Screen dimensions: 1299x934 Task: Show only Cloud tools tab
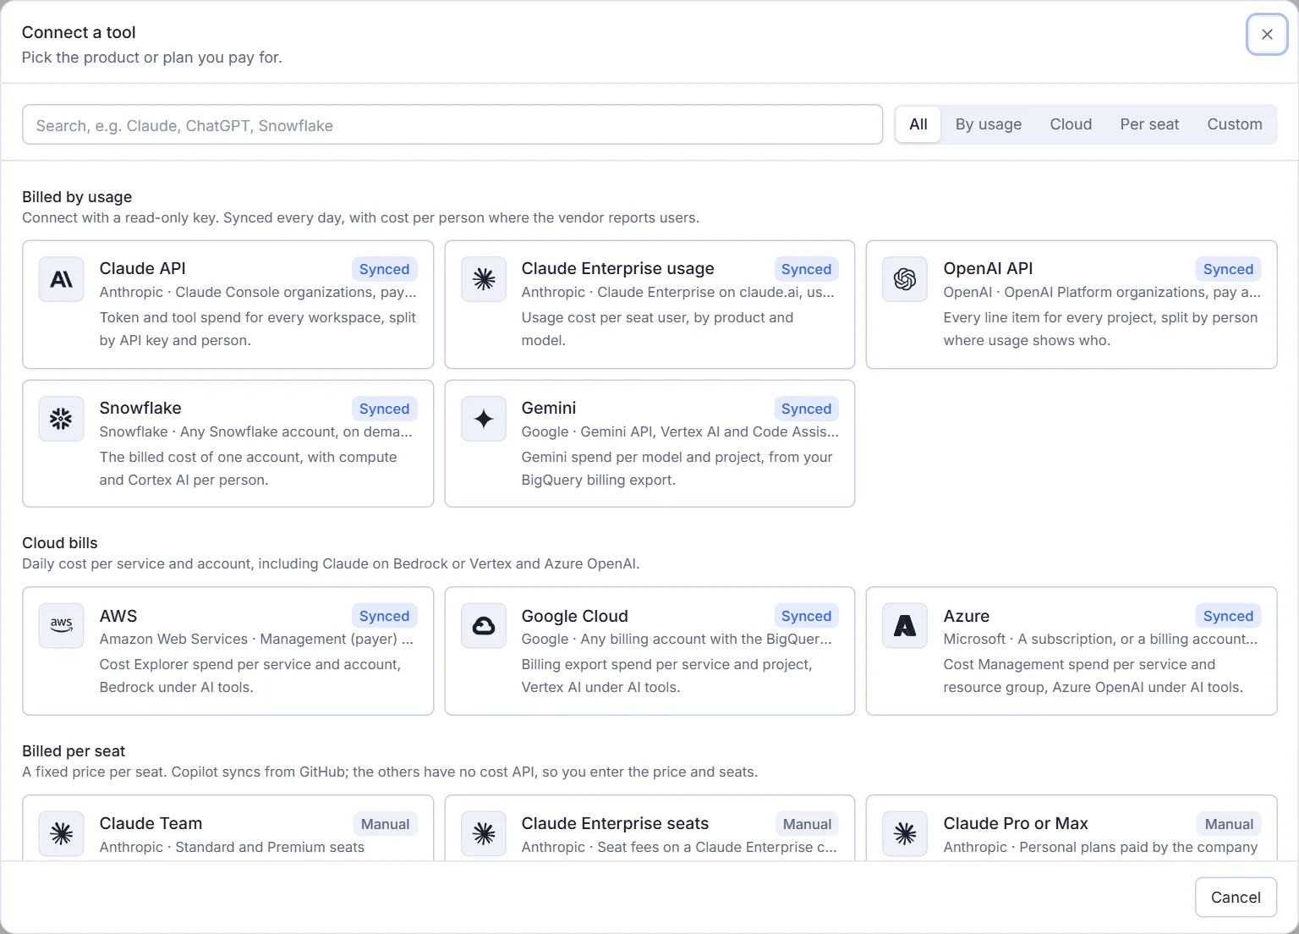pos(1071,124)
